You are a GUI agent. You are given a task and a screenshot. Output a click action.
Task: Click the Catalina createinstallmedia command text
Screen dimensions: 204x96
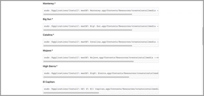[101, 42]
